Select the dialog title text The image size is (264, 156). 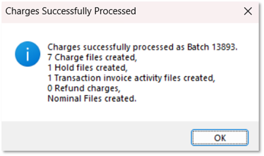[71, 11]
